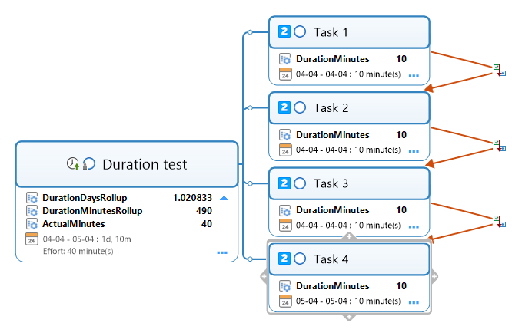Click the priority 2 icon on Task 3
This screenshot has width=512, height=336.
(284, 183)
